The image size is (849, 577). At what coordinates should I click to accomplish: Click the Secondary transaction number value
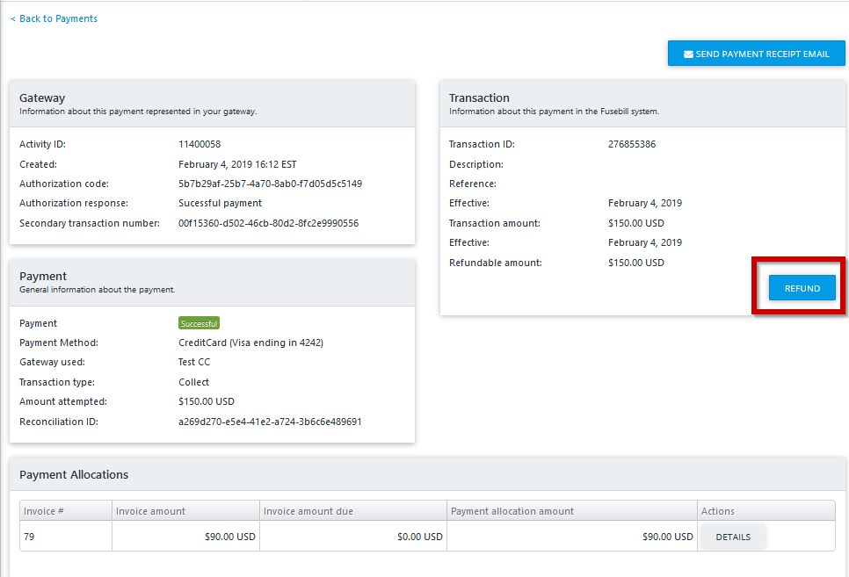[x=268, y=223]
